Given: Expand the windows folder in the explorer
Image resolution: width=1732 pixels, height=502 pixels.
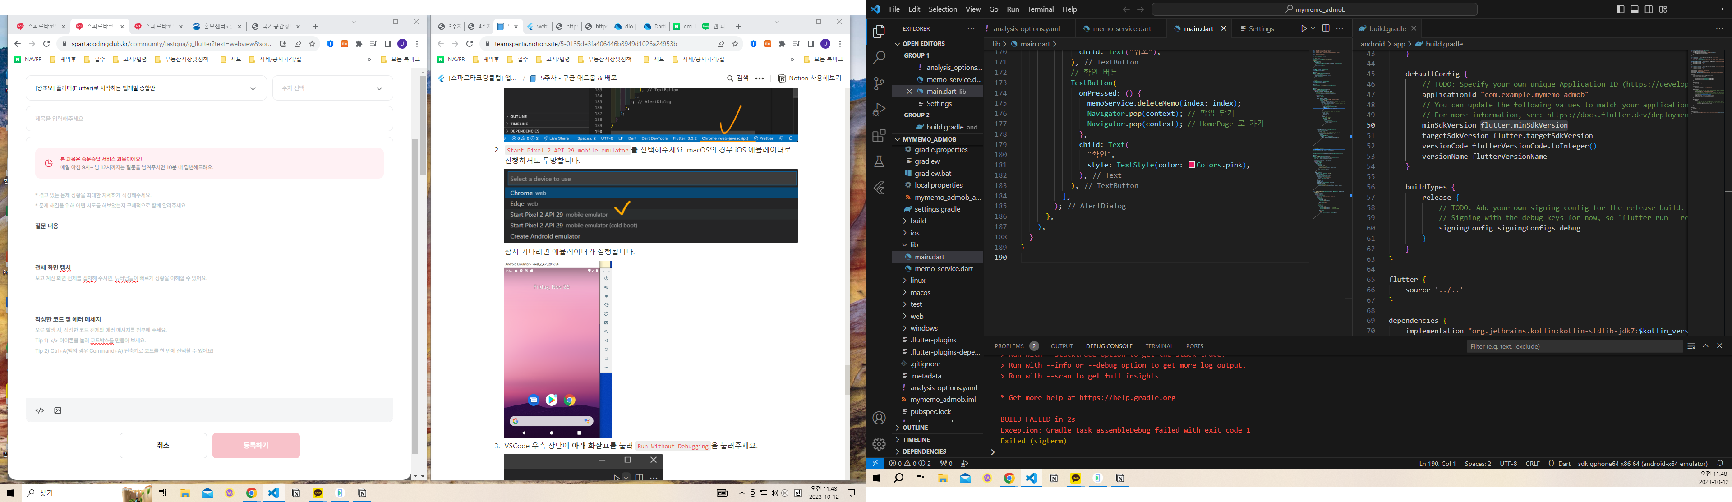Looking at the screenshot, I should click(937, 329).
